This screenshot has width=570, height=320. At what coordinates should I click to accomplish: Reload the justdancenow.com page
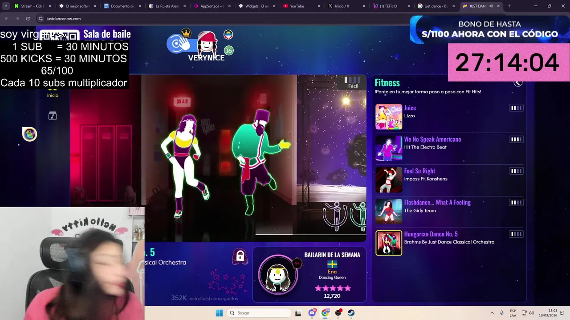pyautogui.click(x=28, y=19)
